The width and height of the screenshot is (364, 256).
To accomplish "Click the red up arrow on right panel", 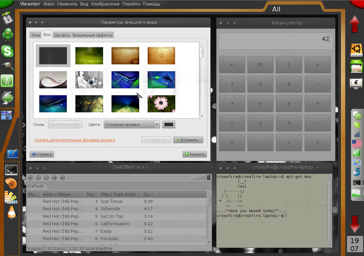I will tap(355, 24).
